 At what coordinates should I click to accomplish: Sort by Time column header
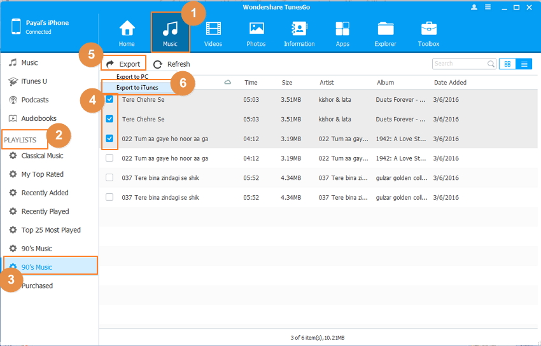[251, 83]
